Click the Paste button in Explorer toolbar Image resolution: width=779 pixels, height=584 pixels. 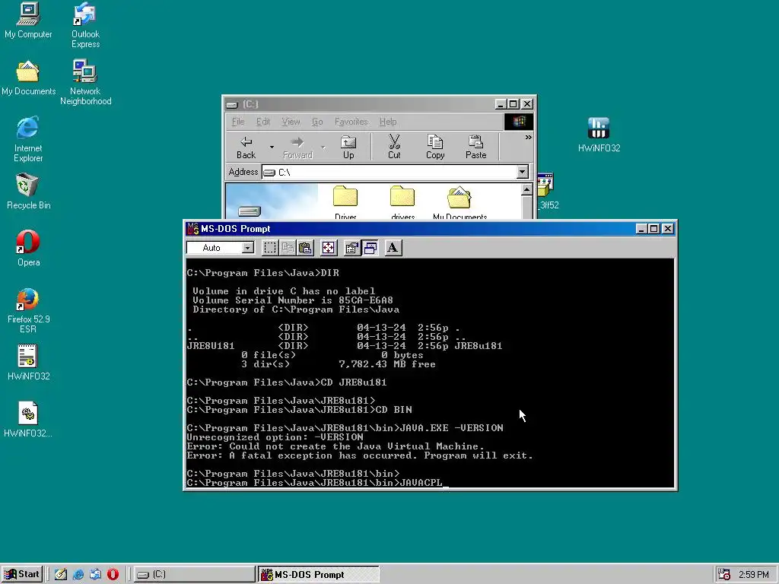476,147
